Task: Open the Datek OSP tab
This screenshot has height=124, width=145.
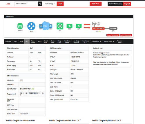Action: (46, 42)
